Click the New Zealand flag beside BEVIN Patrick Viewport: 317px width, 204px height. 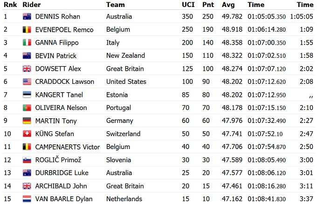pos(27,55)
